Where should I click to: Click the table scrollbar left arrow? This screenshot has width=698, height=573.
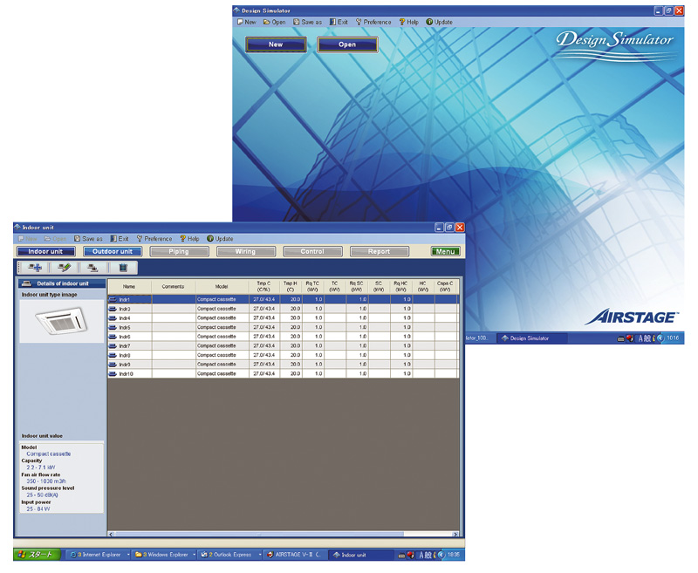[112, 534]
